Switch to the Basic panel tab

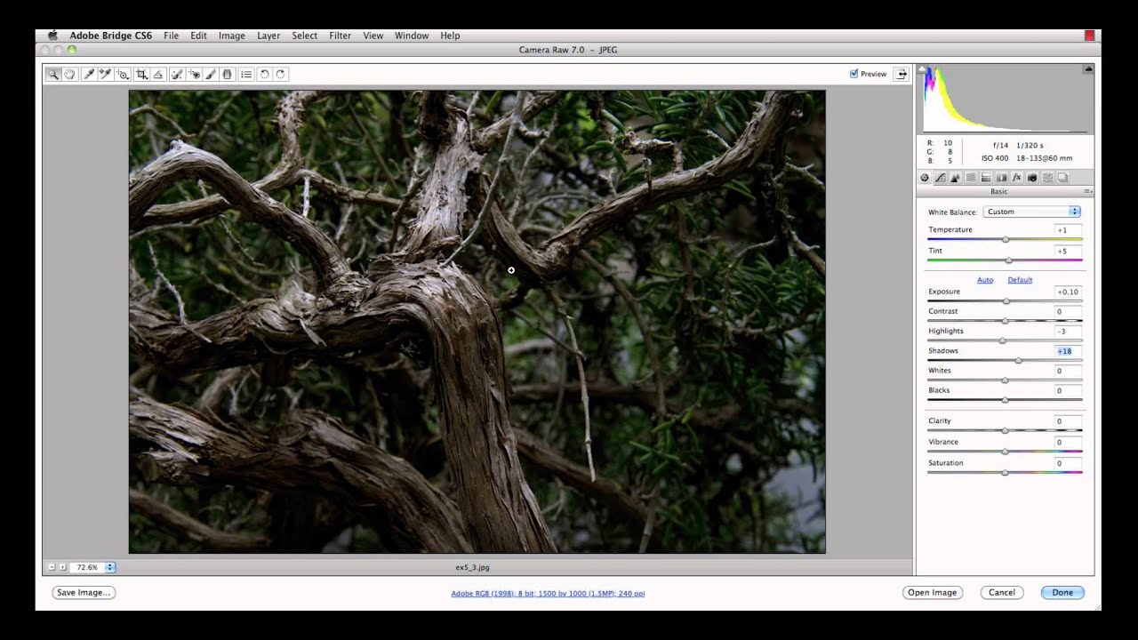(925, 178)
